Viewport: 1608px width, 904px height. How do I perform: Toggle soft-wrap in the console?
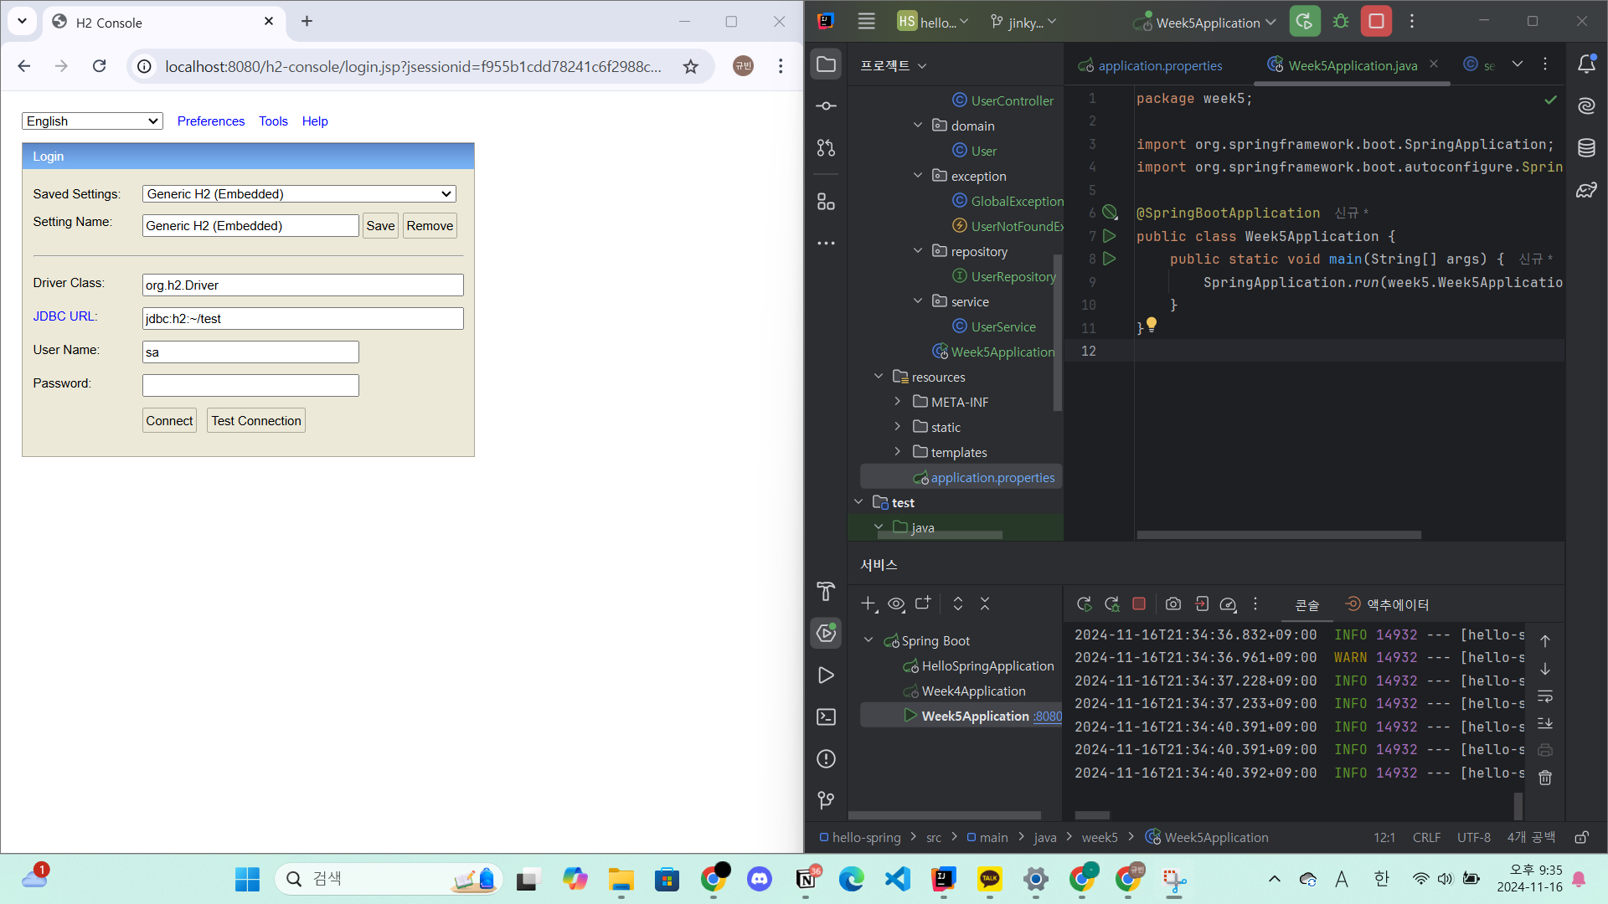coord(1545,696)
